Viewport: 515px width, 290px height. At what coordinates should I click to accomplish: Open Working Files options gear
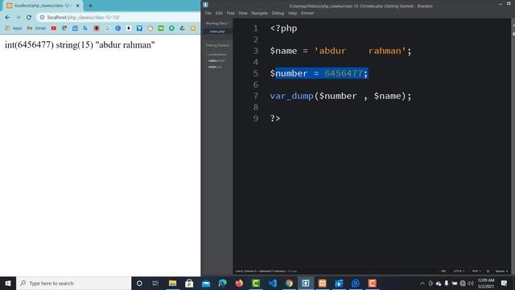click(x=229, y=23)
